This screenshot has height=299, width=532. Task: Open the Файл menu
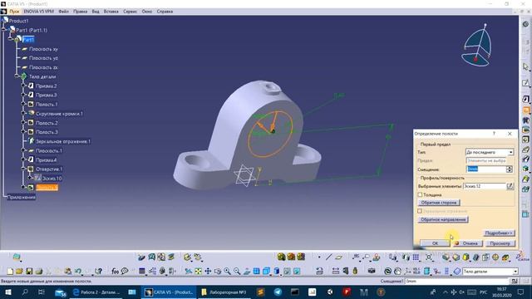63,11
